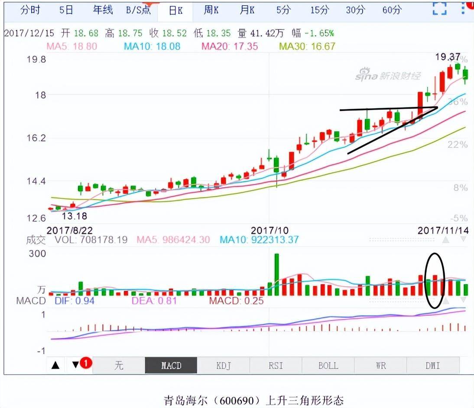474x408 pixels.
Task: Click the DEA: 0.81 value
Action: tap(154, 301)
